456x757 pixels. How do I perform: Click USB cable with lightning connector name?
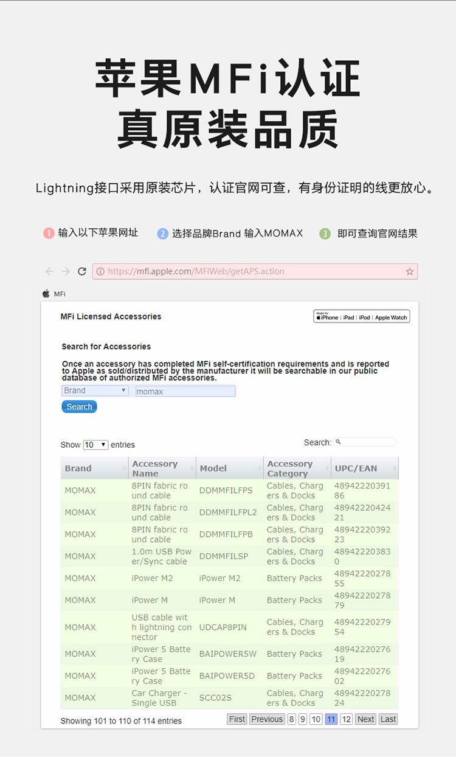tap(162, 627)
